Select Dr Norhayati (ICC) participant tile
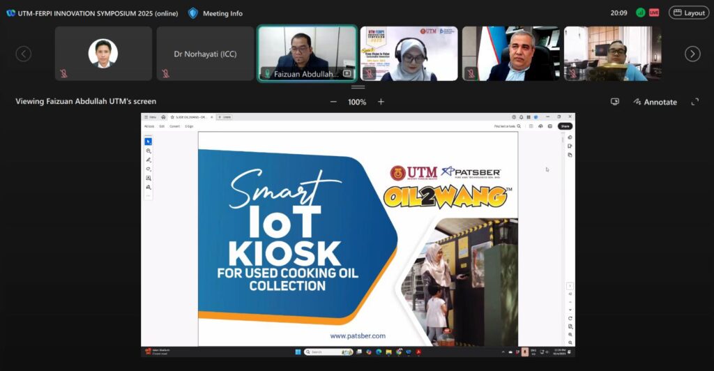Image resolution: width=714 pixels, height=371 pixels. [x=206, y=54]
